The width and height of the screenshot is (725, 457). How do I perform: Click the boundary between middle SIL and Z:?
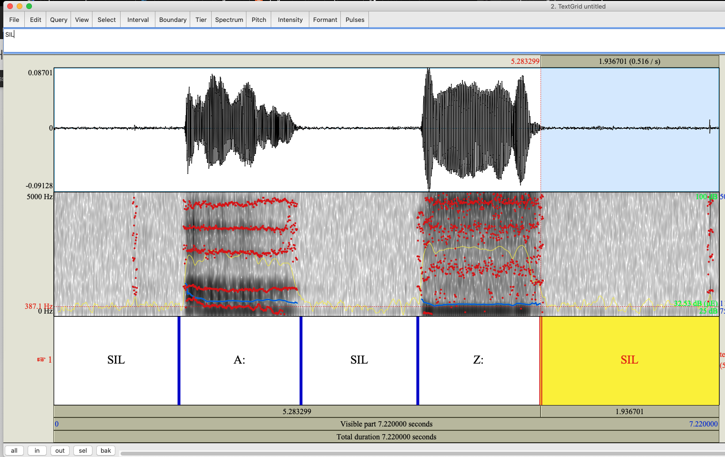click(x=418, y=360)
